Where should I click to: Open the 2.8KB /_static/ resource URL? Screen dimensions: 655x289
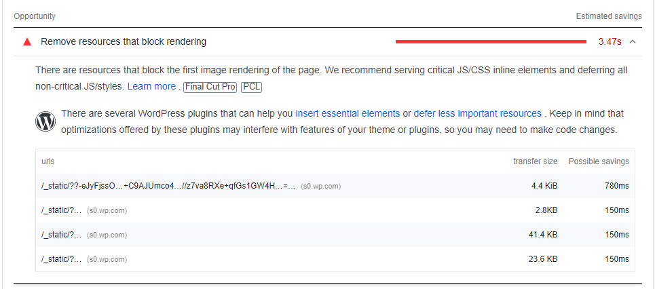(x=62, y=210)
